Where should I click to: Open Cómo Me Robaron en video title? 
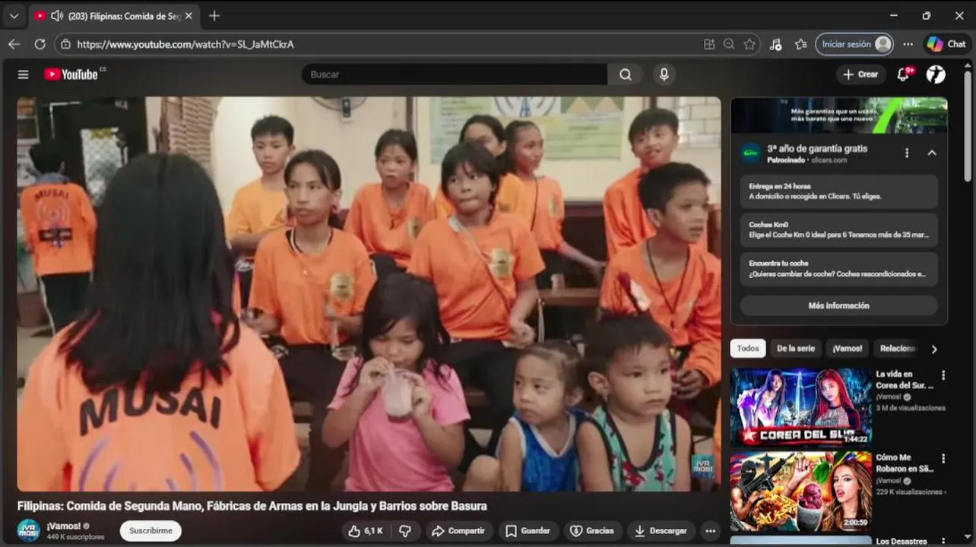coord(905,463)
